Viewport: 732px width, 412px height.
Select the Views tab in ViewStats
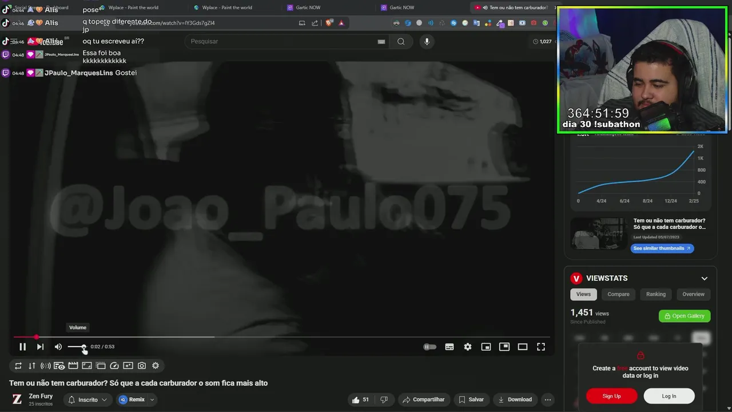583,294
